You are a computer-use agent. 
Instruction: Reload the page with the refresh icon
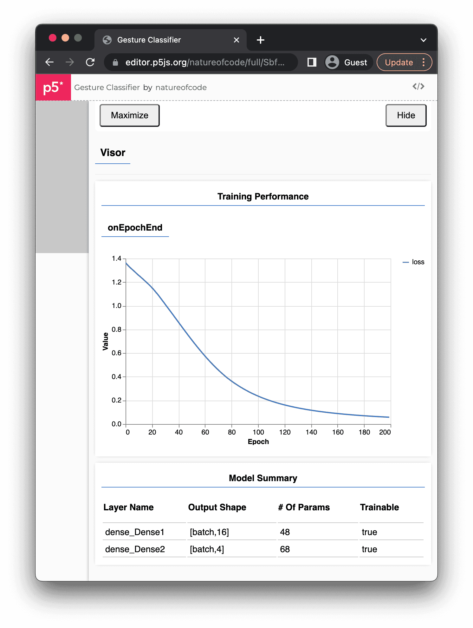pos(90,62)
